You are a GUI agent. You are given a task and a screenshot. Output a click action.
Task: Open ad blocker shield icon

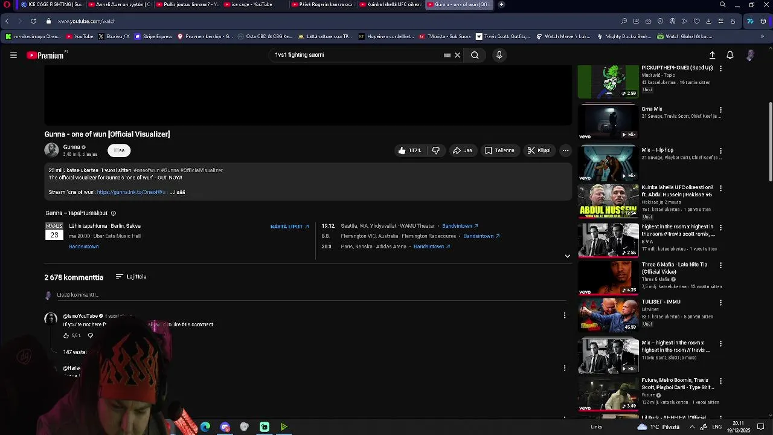click(x=660, y=21)
